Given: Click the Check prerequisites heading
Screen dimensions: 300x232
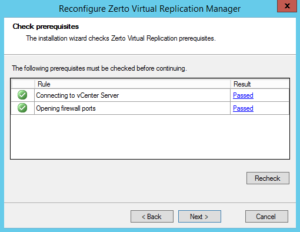Looking at the screenshot, I should tap(46, 26).
